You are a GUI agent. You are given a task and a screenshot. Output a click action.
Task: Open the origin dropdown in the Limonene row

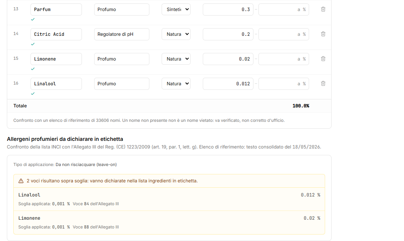176,59
